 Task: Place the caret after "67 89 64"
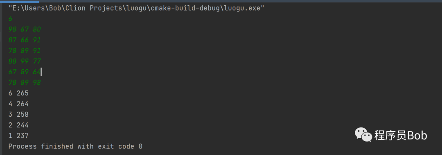point(41,72)
